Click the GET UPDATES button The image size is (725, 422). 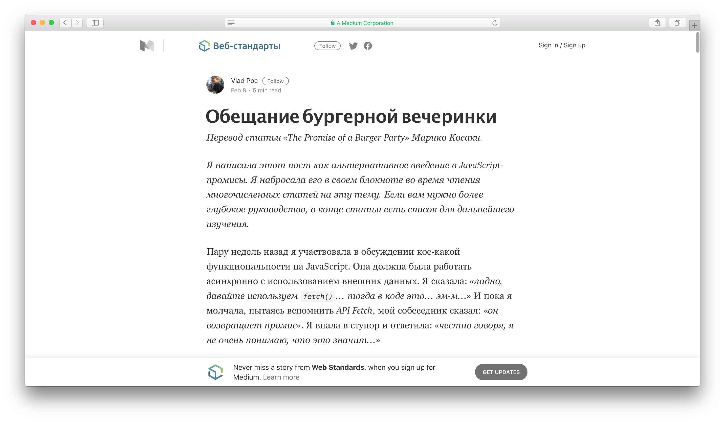(501, 372)
